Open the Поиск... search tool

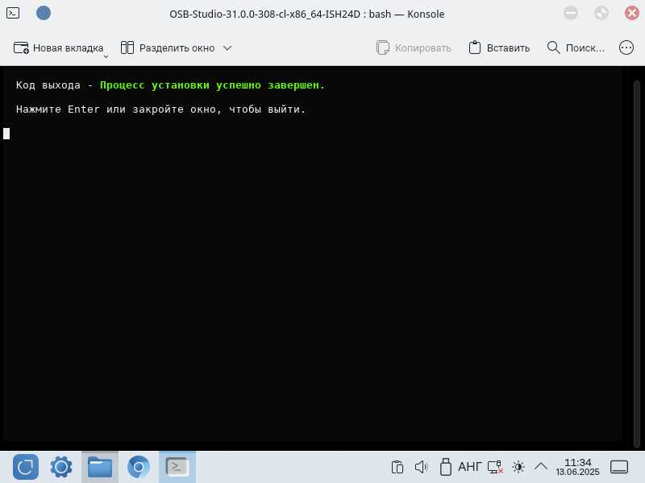click(576, 48)
